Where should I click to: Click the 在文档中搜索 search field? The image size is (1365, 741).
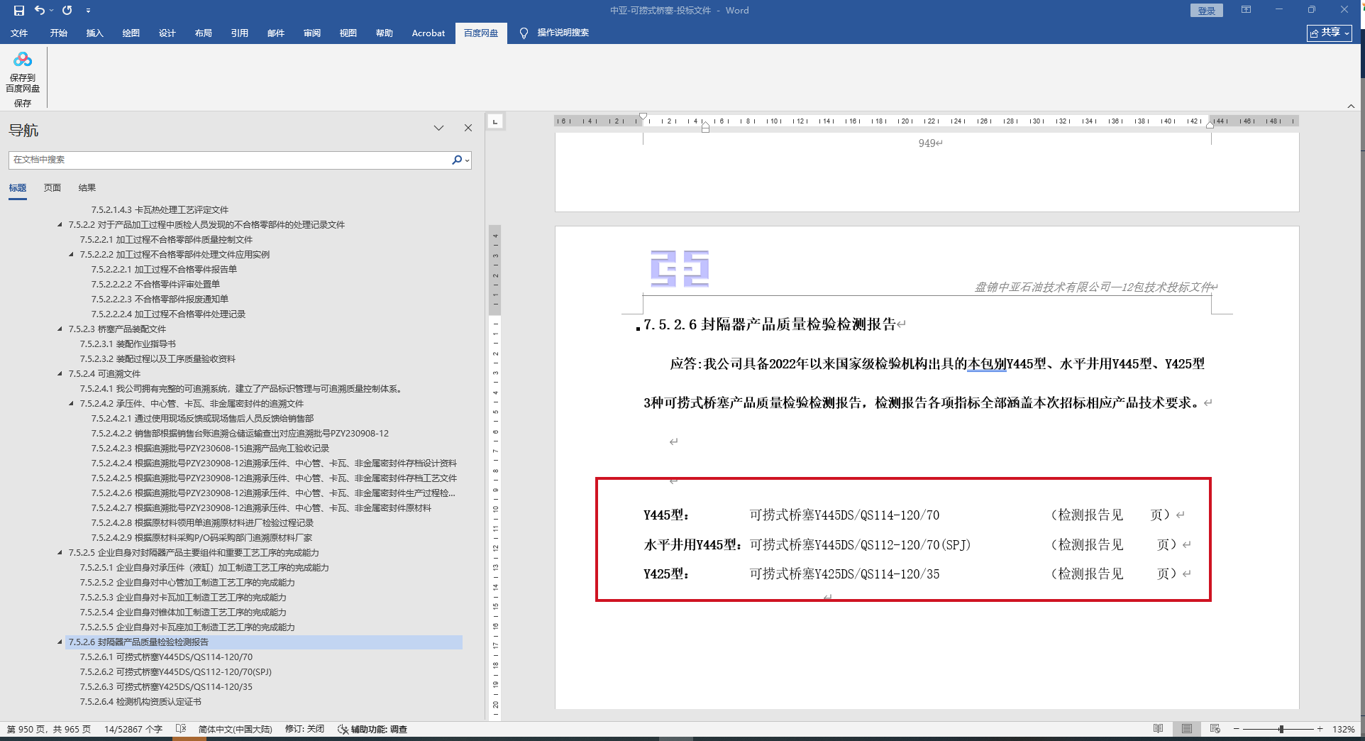(x=229, y=160)
